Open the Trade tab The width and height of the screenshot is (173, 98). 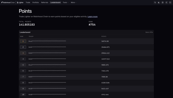28,3
